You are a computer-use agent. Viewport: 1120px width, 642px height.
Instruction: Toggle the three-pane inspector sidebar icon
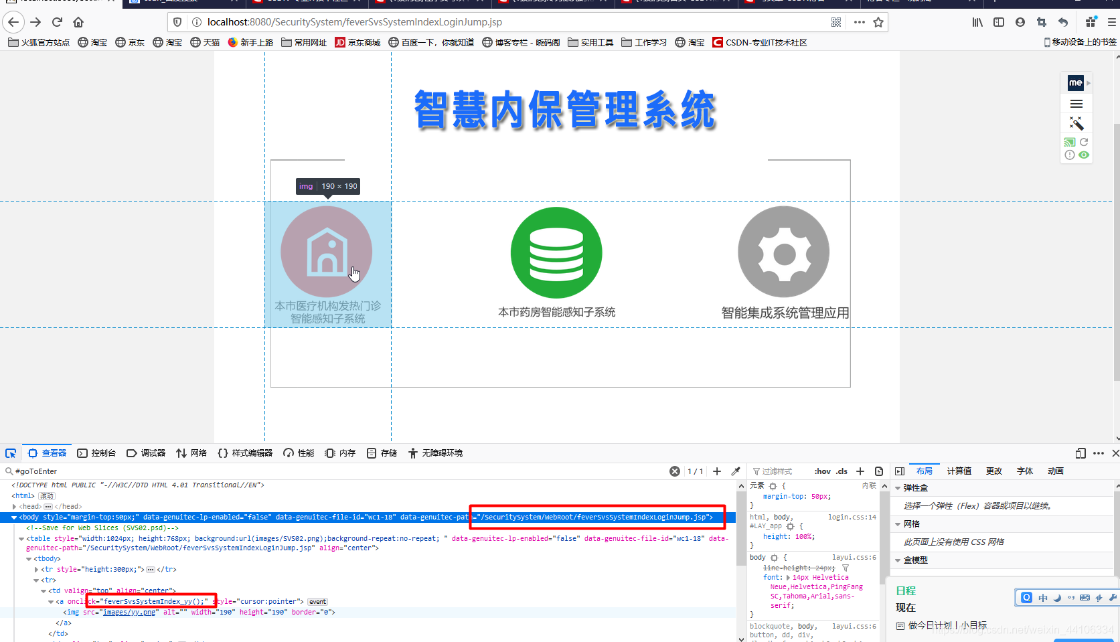coord(900,471)
